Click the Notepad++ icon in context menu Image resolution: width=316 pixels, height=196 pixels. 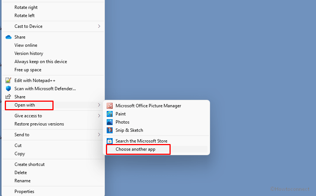tap(8, 80)
